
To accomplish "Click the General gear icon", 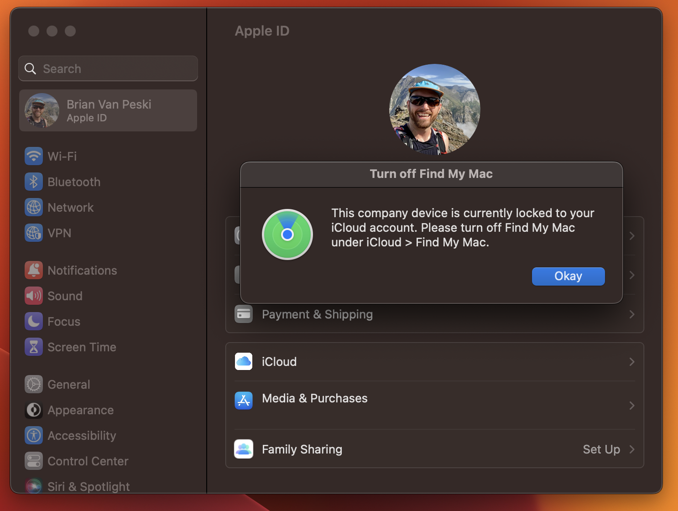I will tap(34, 385).
